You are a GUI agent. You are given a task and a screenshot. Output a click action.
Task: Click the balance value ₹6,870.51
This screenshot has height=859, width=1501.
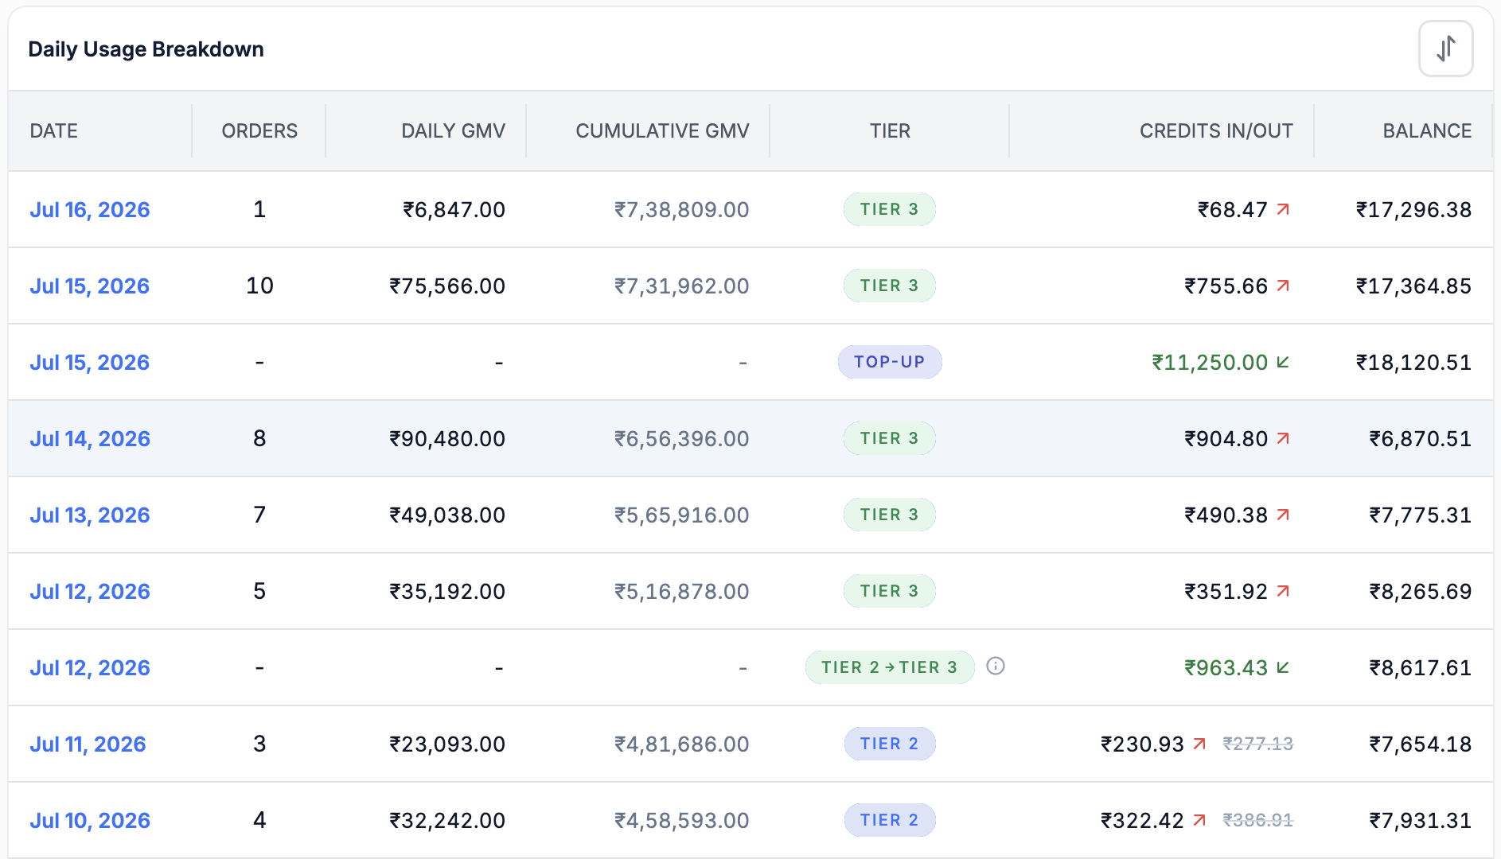pos(1420,439)
